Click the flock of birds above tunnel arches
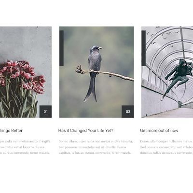The height and width of the screenshot is (193, 193). pos(164,36)
